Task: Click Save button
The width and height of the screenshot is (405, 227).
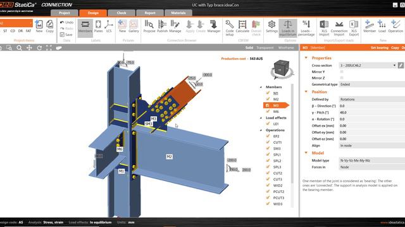Action: pyautogui.click(x=66, y=35)
